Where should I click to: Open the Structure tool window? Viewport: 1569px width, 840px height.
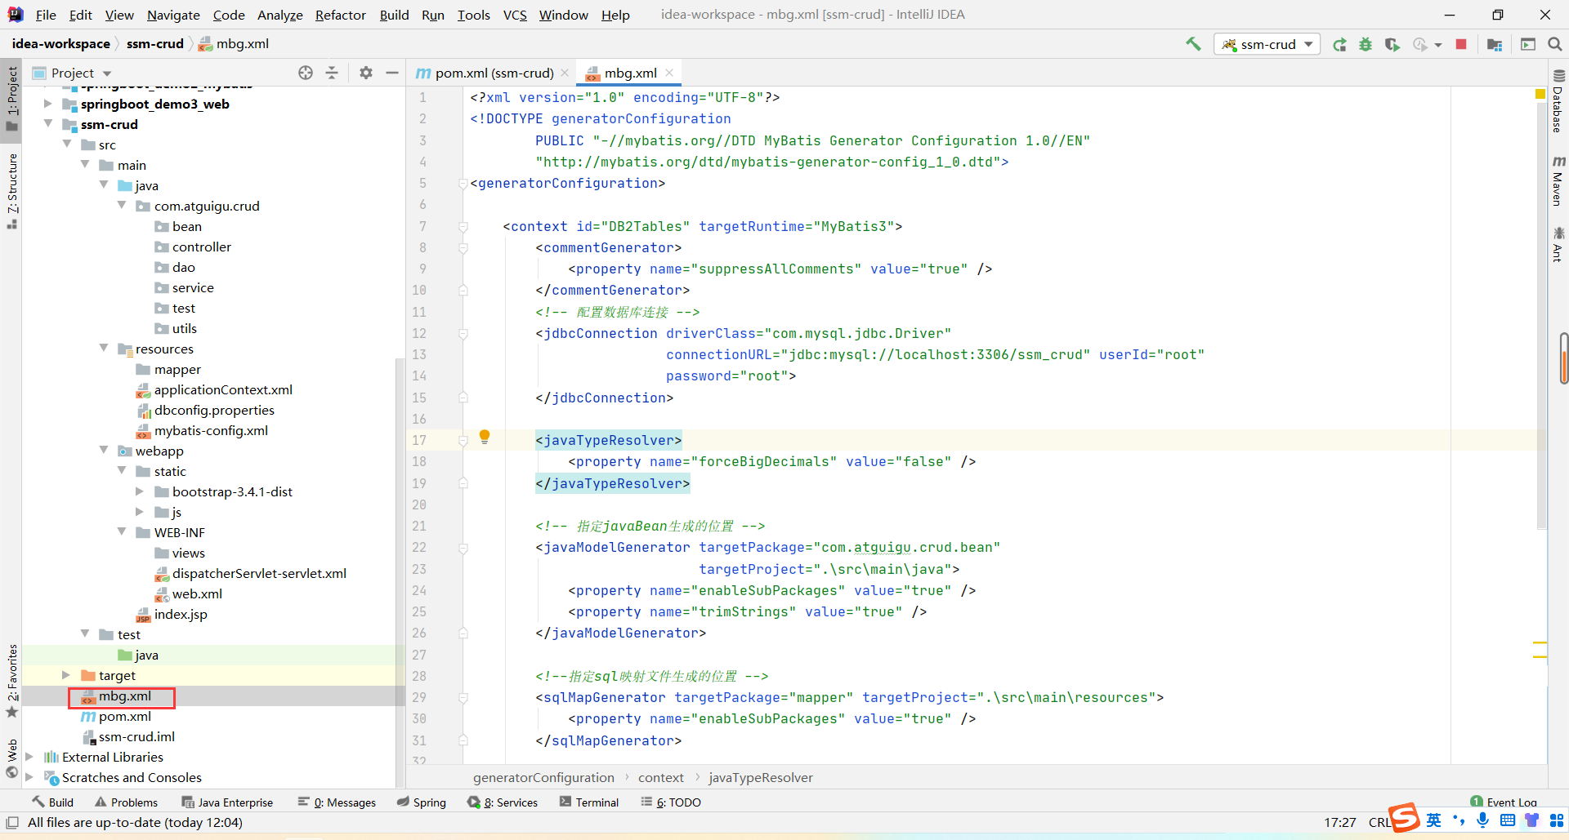point(11,190)
